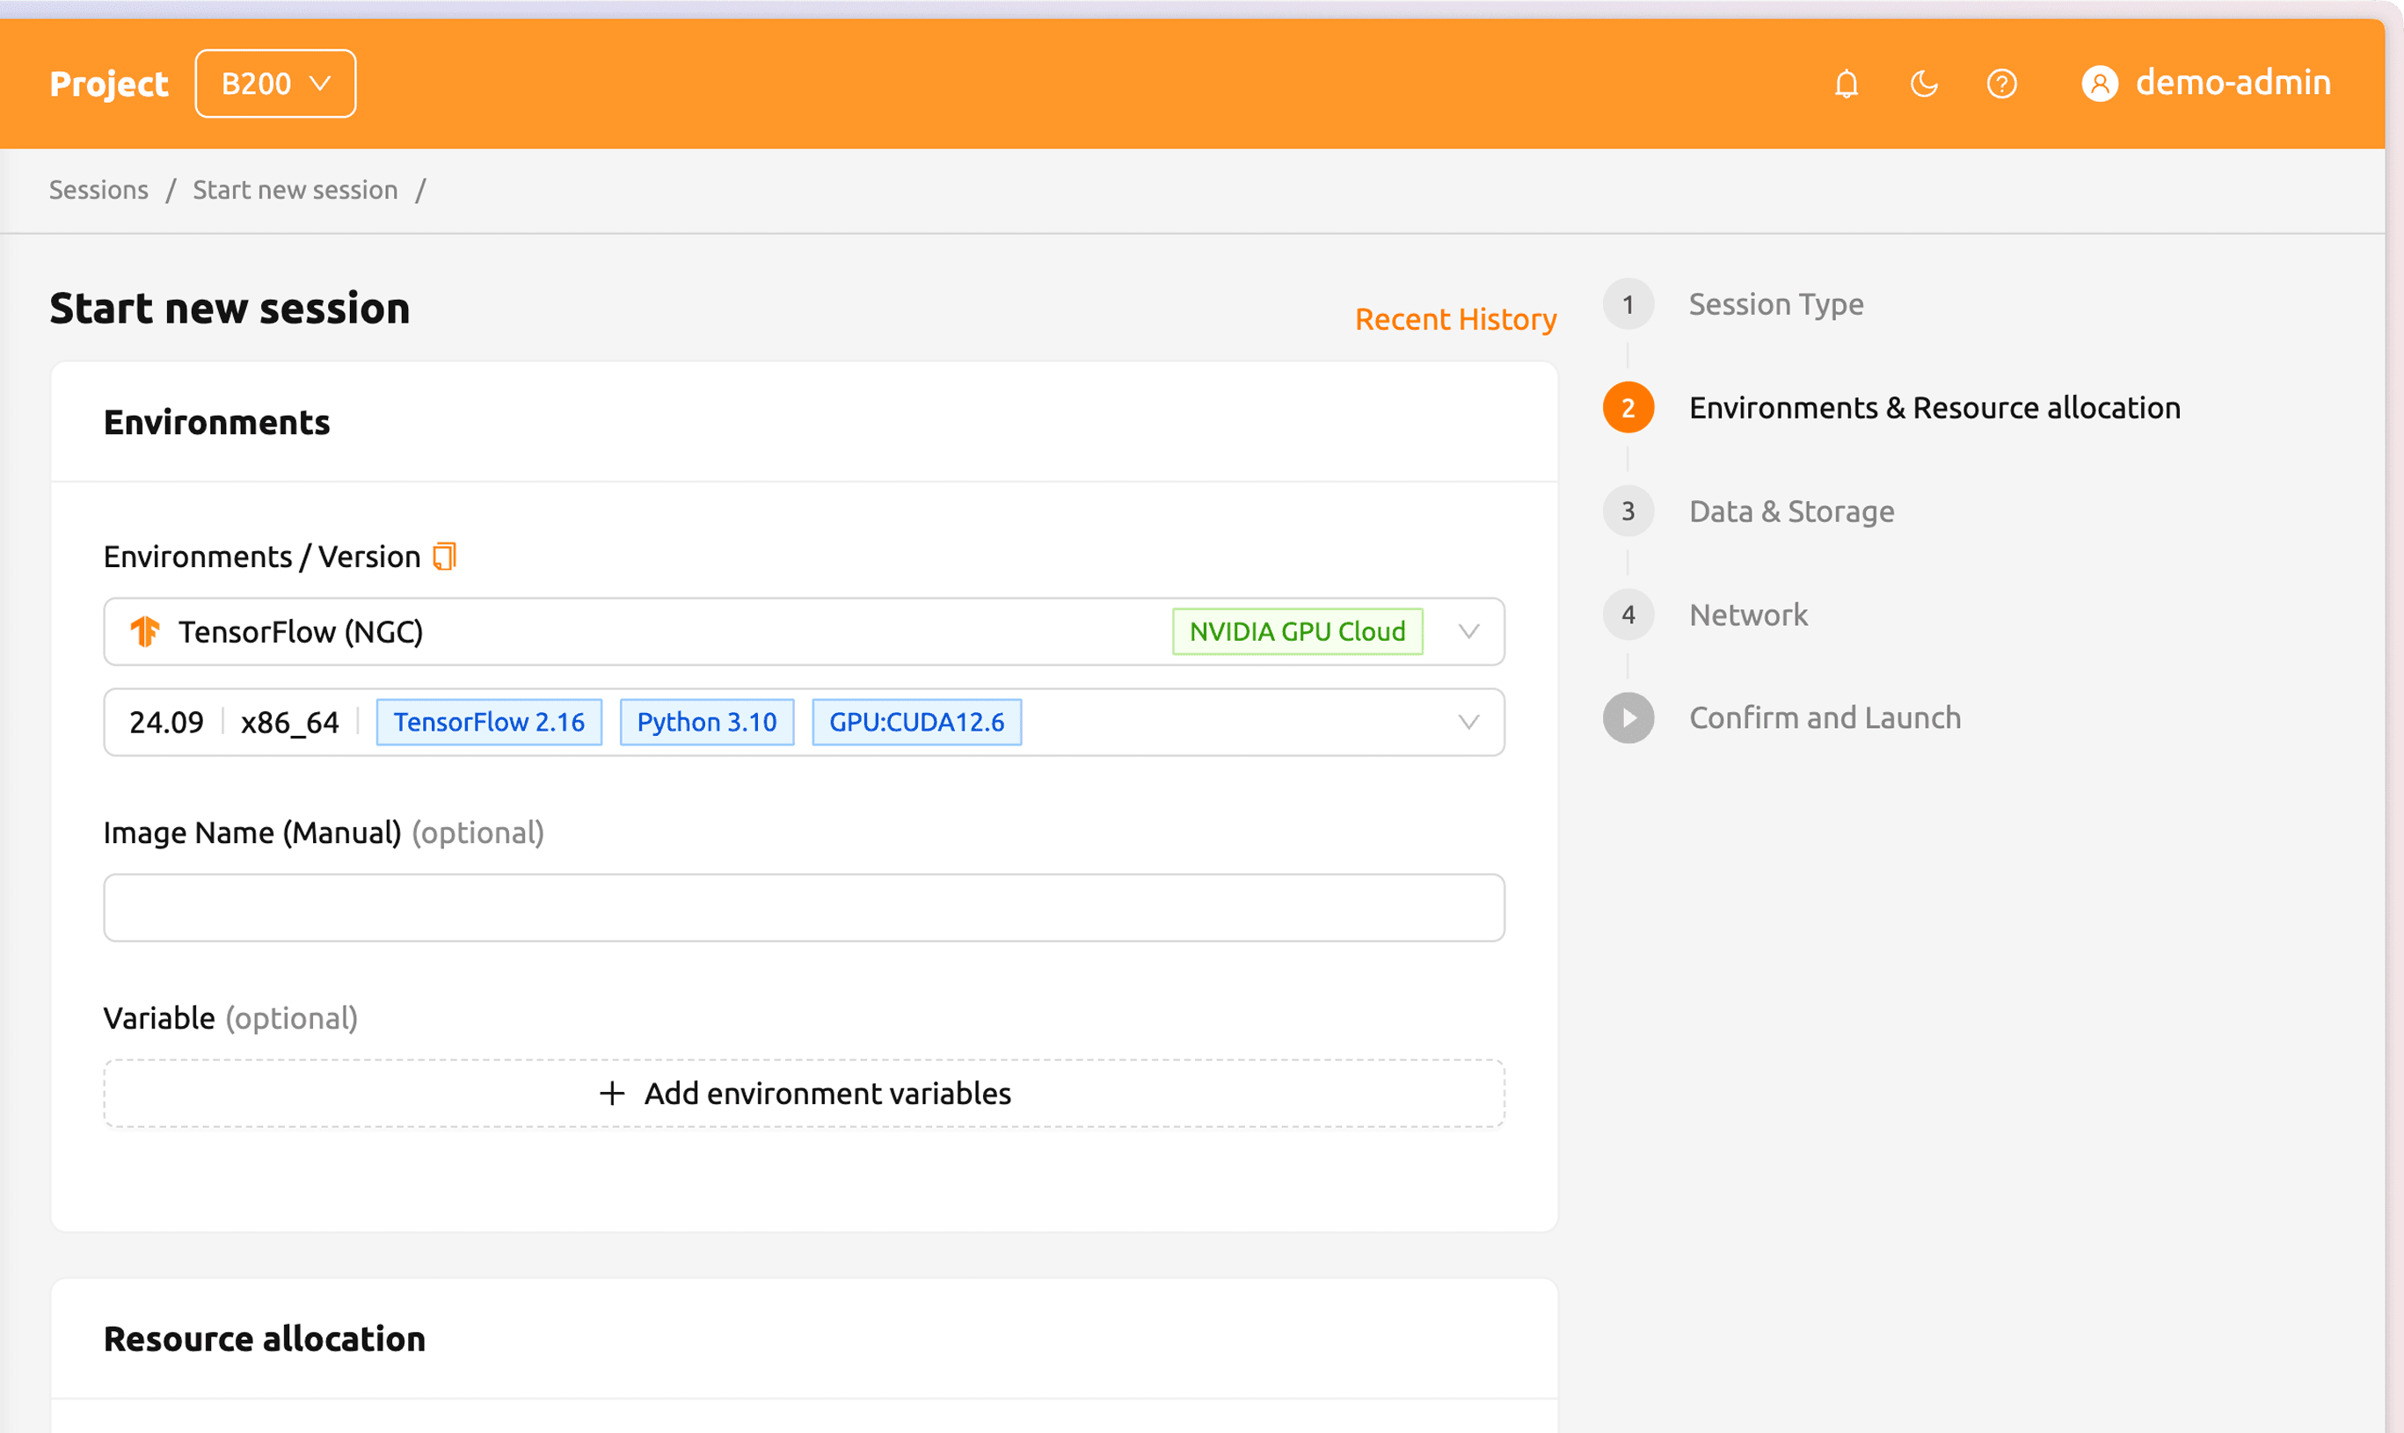
Task: Click the Image Name input field
Action: tap(804, 906)
